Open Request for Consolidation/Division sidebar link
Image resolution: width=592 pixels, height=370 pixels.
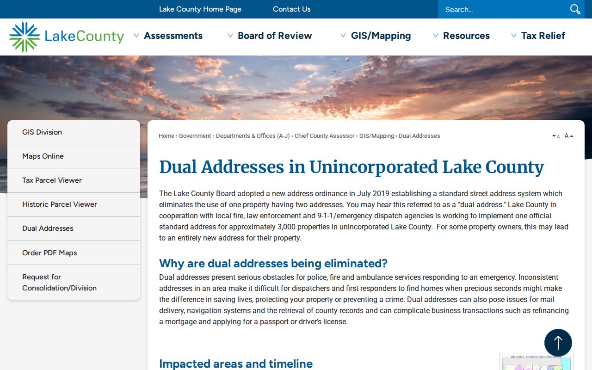pyautogui.click(x=74, y=283)
